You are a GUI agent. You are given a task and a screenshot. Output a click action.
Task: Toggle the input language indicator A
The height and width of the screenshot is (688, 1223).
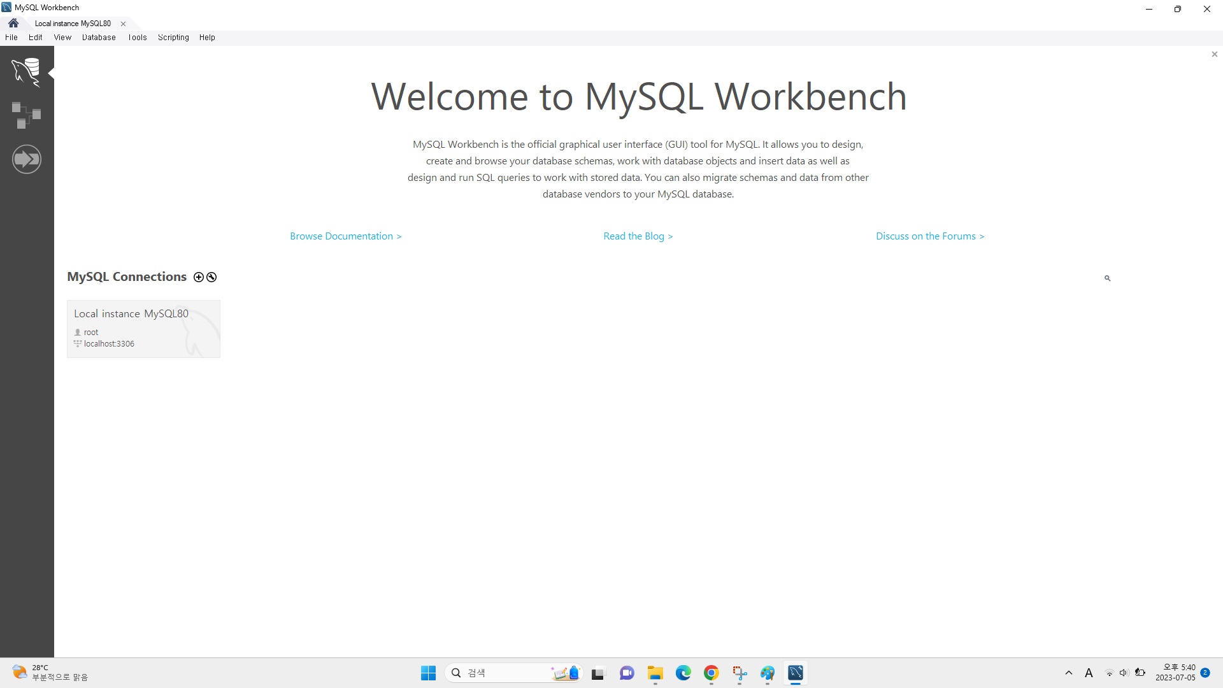pyautogui.click(x=1089, y=673)
